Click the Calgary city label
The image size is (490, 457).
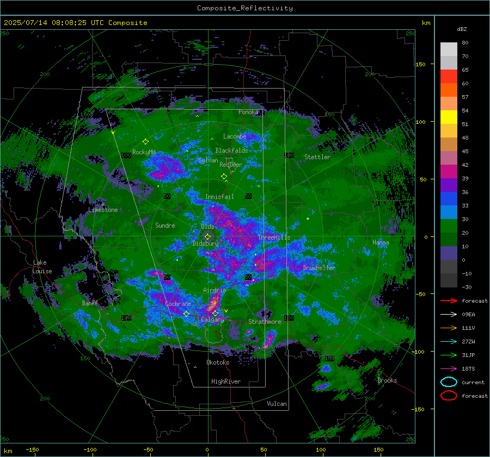click(x=212, y=320)
